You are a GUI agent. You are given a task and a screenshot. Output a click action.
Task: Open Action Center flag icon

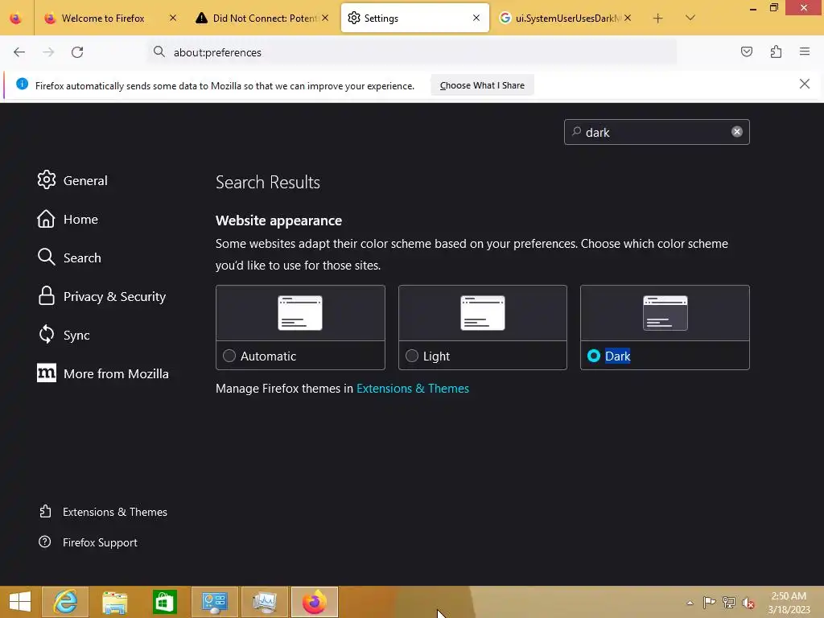709,602
